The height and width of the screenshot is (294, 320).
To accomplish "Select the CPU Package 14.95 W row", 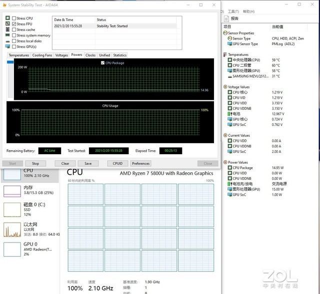I will [x=256, y=168].
